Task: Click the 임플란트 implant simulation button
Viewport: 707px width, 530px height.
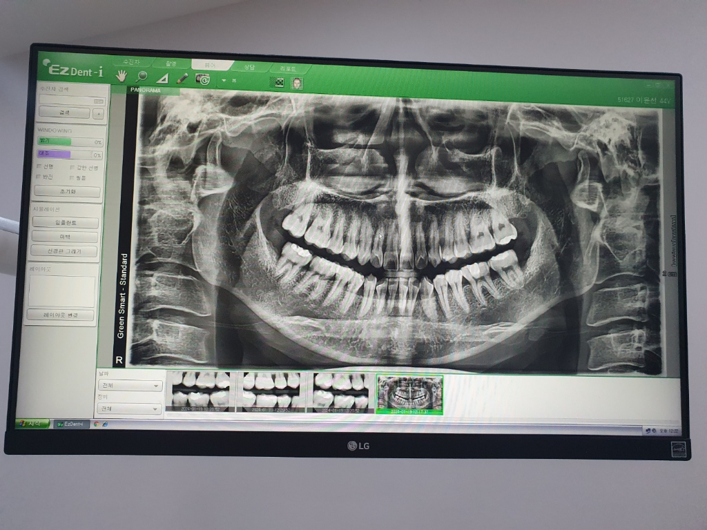Action: (x=66, y=223)
